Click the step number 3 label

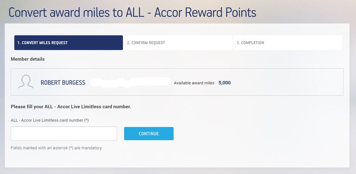click(238, 43)
